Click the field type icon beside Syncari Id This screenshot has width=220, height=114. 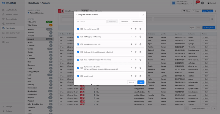coord(81,29)
